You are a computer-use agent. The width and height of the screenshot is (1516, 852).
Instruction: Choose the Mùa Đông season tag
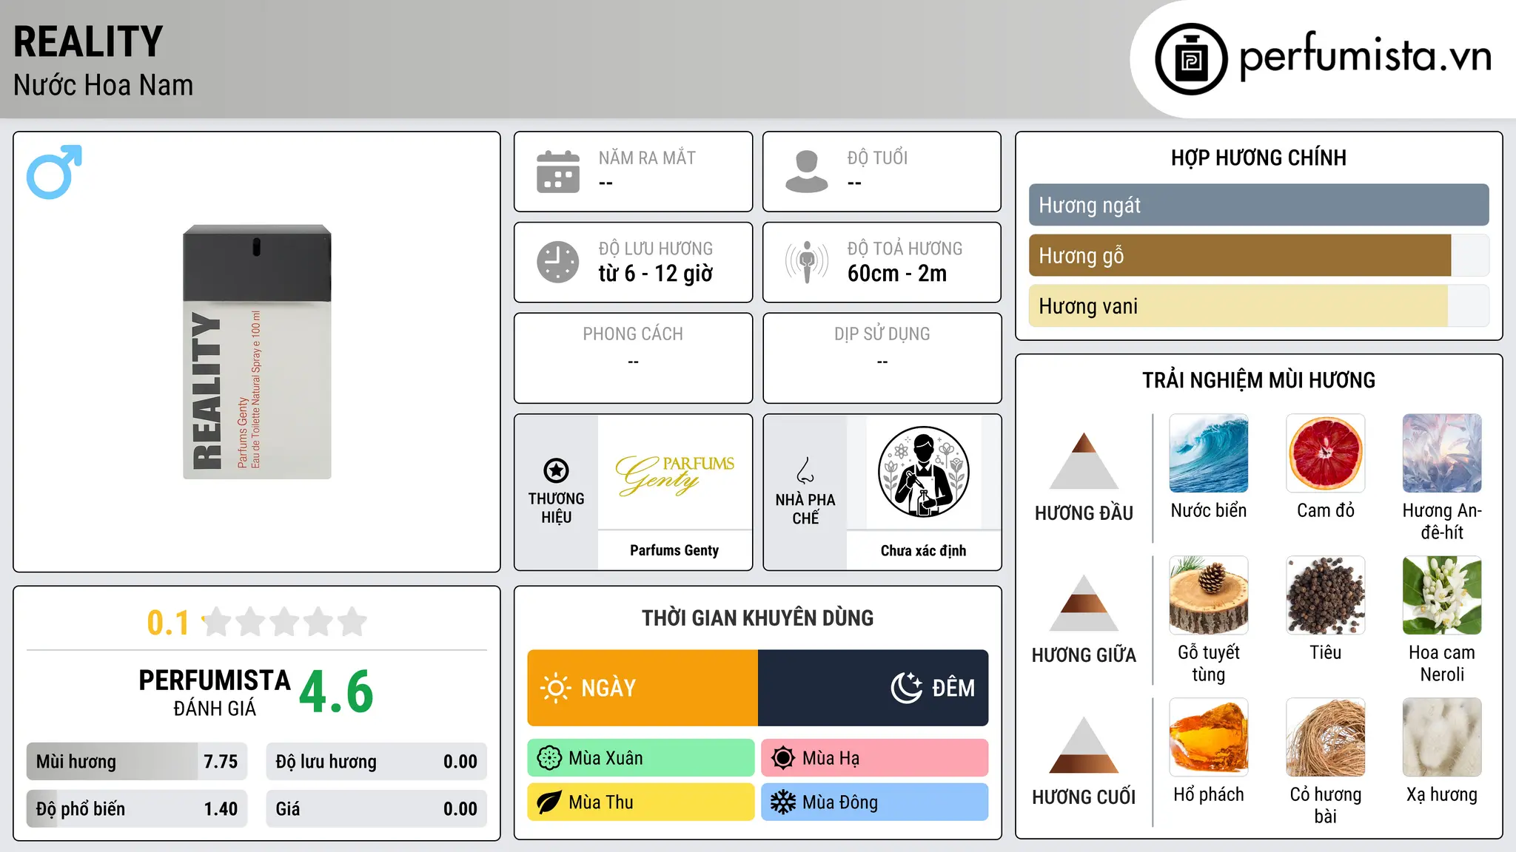[x=875, y=802]
